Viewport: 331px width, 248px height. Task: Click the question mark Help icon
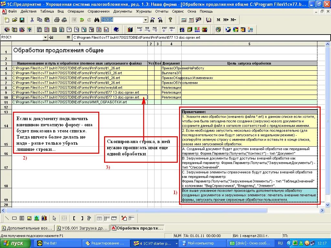[170, 20]
